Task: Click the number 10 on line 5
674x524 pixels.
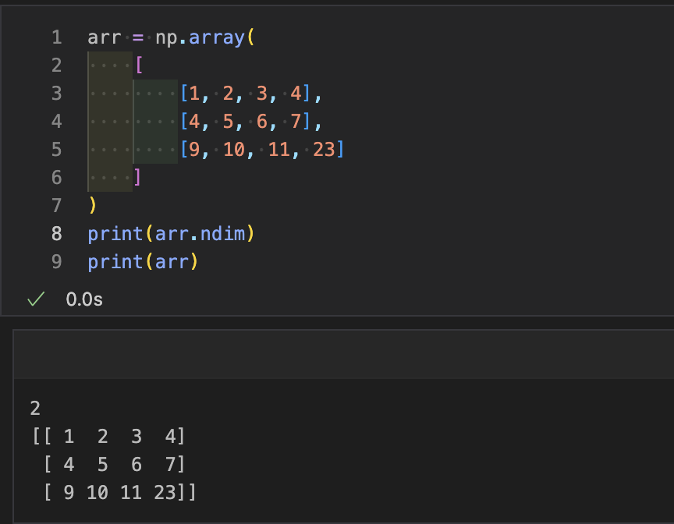Action: pos(234,149)
